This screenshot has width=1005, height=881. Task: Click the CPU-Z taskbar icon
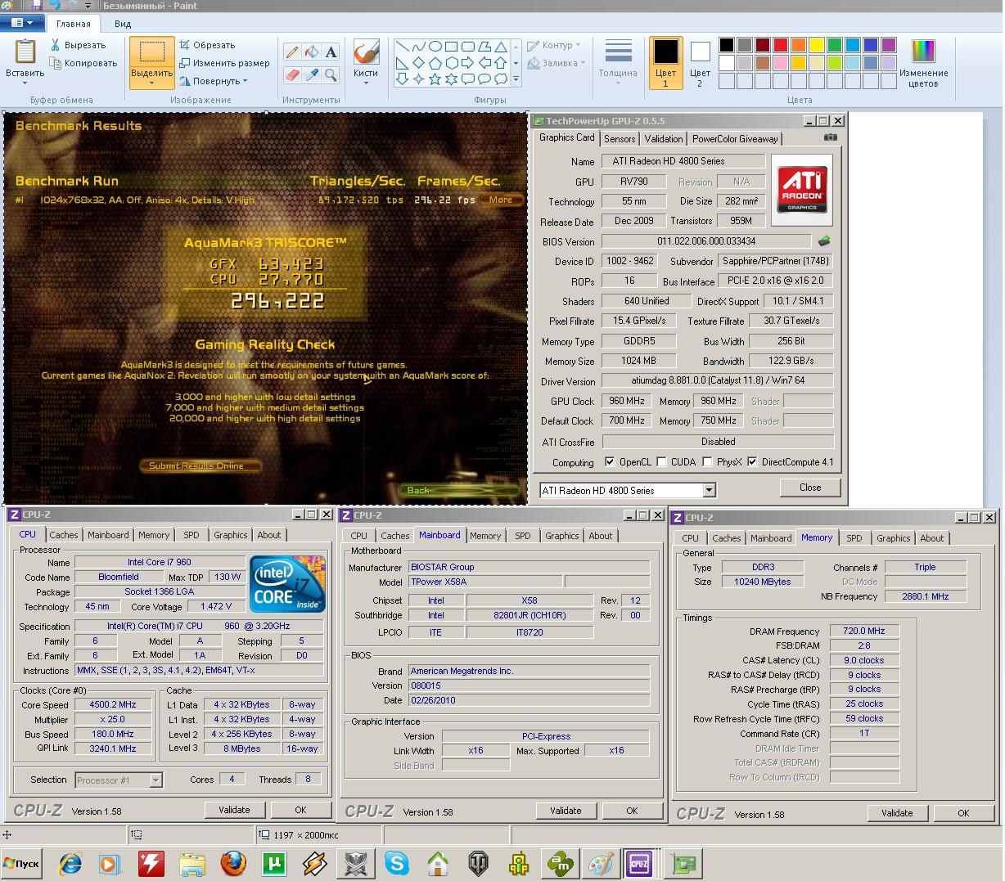click(x=638, y=863)
